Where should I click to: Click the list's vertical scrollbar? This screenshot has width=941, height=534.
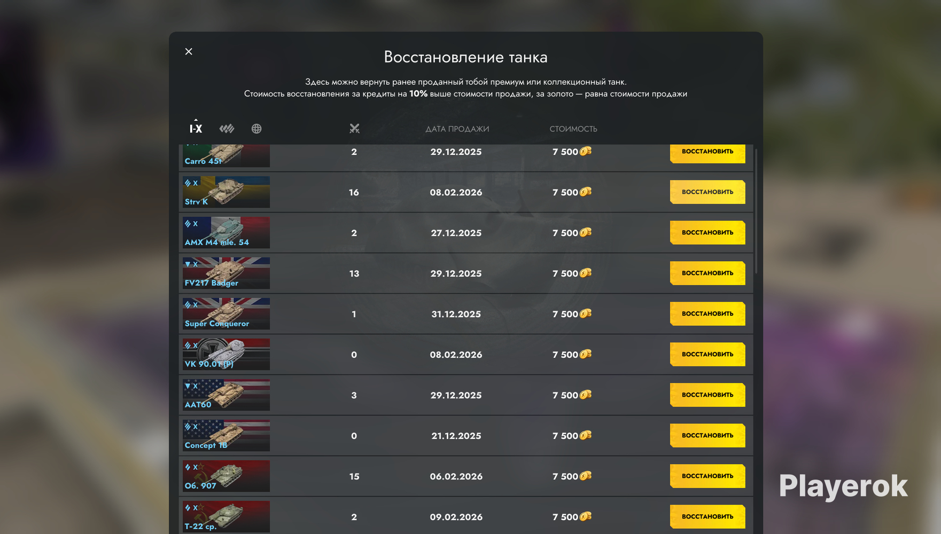pos(756,211)
